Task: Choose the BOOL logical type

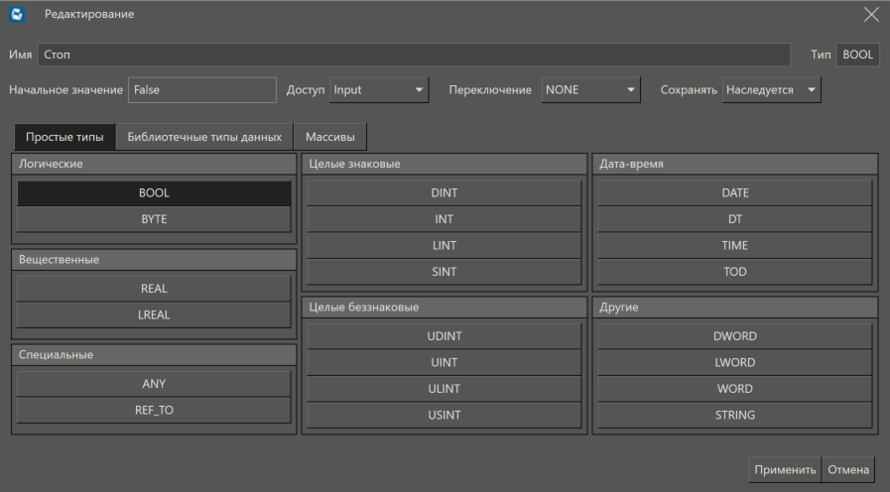Action: pos(154,193)
